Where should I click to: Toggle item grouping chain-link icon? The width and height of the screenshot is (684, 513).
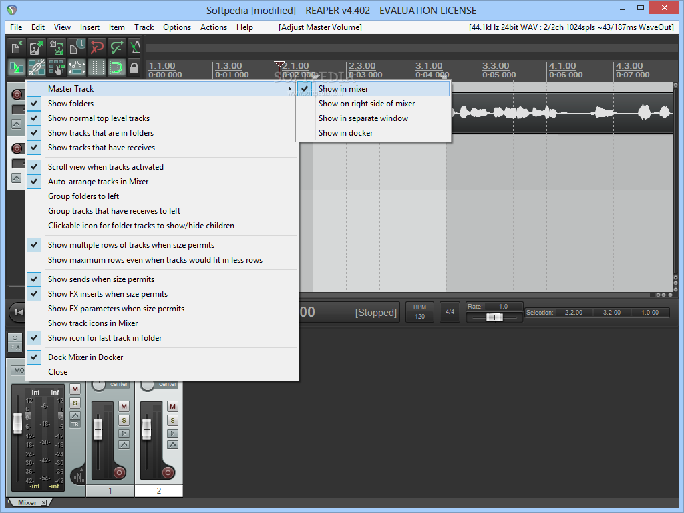point(37,67)
